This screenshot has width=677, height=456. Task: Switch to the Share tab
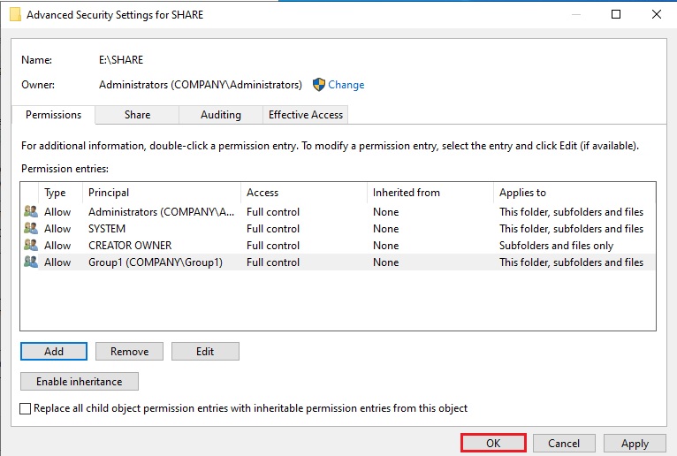tap(137, 115)
